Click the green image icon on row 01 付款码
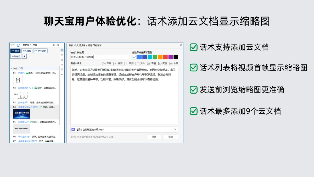 pyautogui.click(x=27, y=73)
